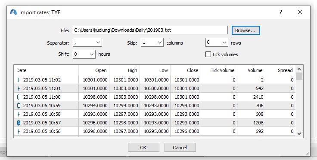Select the row dated 2019.03.05 11:02
317x160 pixels.
[x=155, y=80]
